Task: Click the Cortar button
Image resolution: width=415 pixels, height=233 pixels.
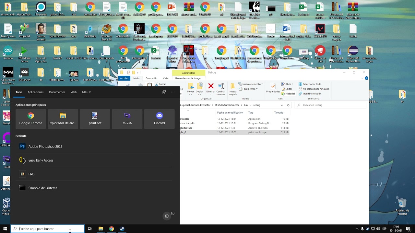Action: click(160, 84)
